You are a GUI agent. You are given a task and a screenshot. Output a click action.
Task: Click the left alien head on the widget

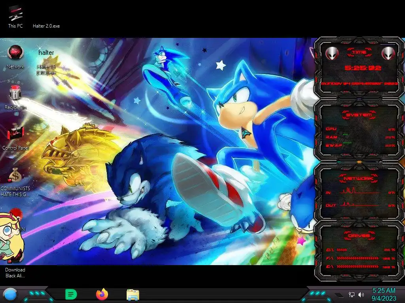tap(332, 54)
